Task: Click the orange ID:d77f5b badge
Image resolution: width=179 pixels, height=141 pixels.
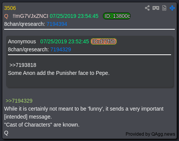Action: 104,41
